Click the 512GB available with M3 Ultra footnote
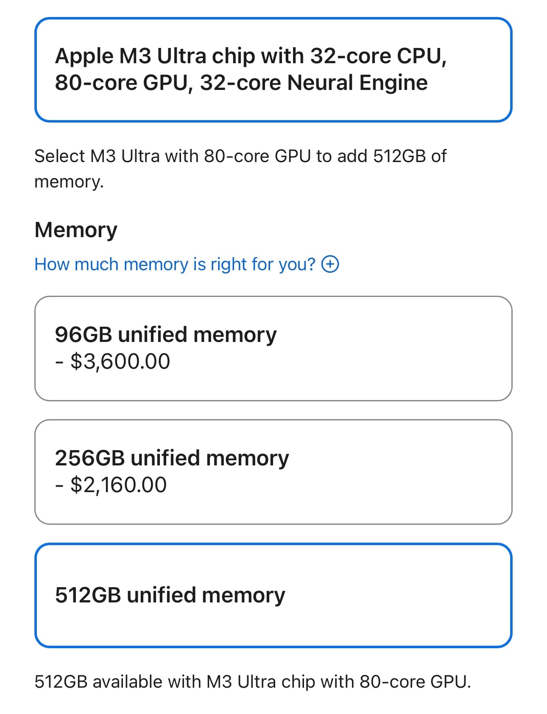Image resolution: width=547 pixels, height=714 pixels. 253,682
